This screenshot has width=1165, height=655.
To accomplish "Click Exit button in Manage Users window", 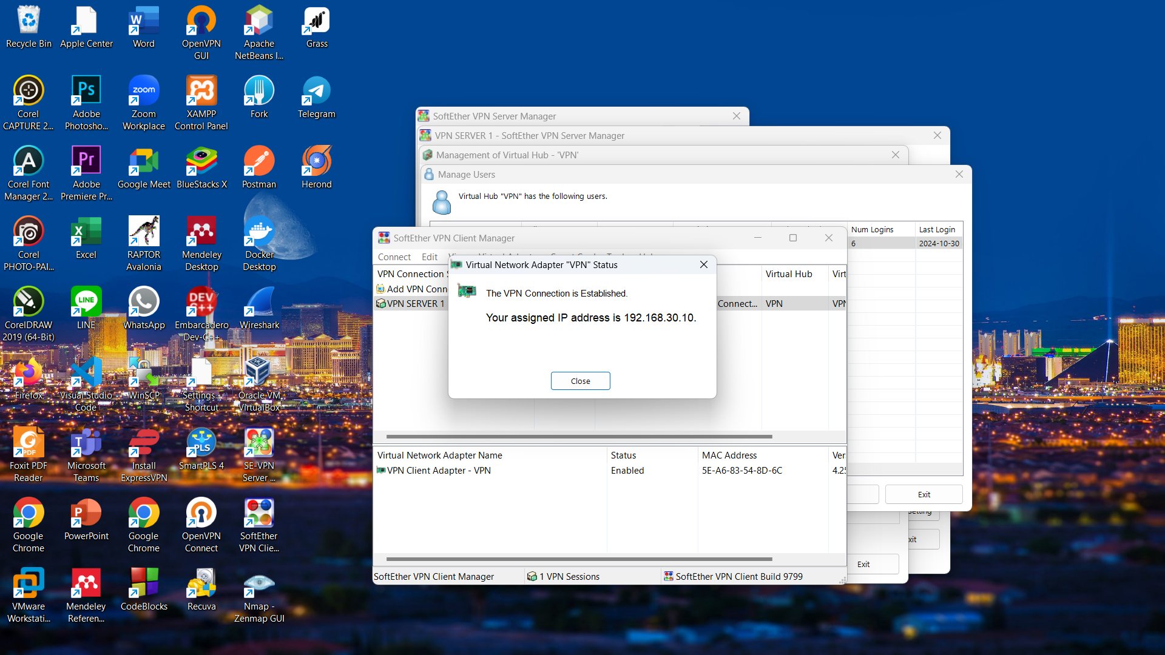I will (924, 494).
